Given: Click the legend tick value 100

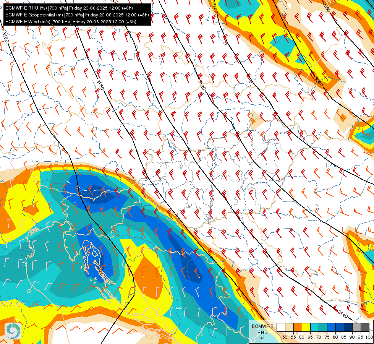Looking at the screenshot, I should pos(369,337).
